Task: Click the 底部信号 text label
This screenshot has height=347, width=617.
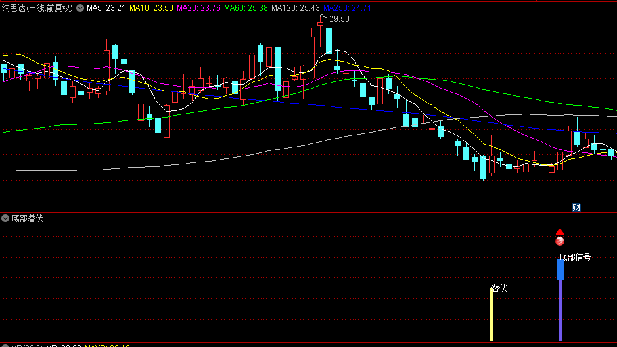Action: [576, 257]
